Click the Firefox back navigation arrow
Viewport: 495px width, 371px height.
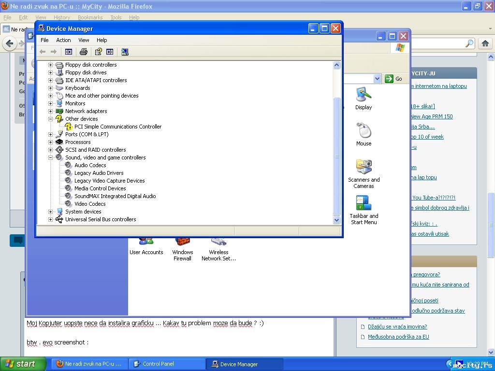tap(10, 43)
